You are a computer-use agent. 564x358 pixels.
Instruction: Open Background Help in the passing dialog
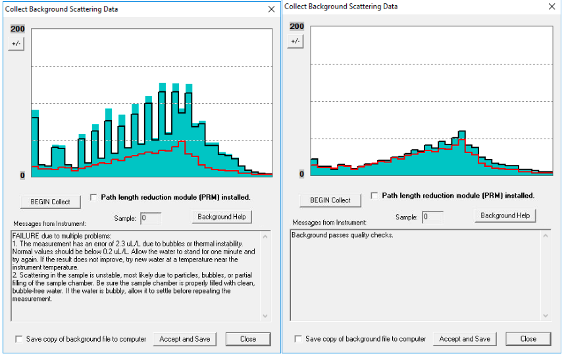click(x=505, y=215)
